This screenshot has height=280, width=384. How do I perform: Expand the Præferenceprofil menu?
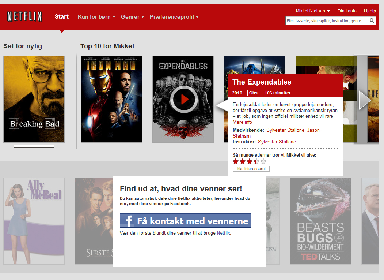174,17
